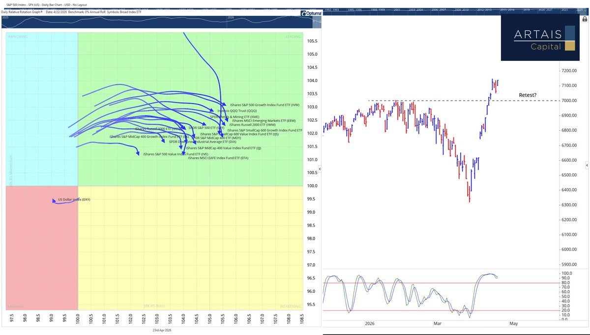The image size is (590, 335).
Task: Select iShares S&P 500 Value Fund (IVE)
Action: [176, 154]
